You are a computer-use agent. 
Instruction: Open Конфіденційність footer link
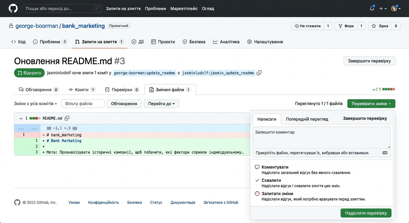click(104, 202)
